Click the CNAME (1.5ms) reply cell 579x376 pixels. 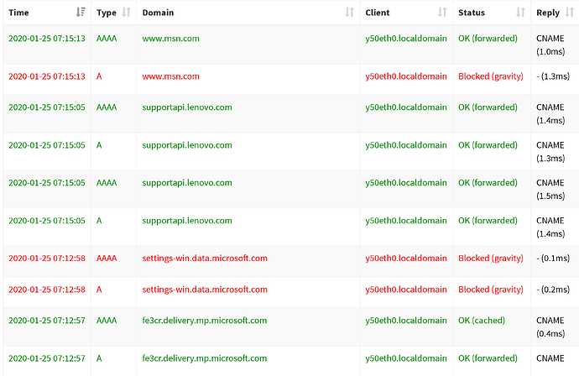(550, 189)
